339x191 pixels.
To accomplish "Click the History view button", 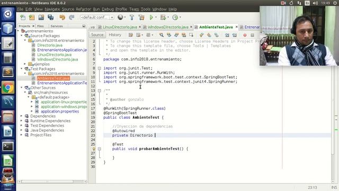I will [x=115, y=35].
